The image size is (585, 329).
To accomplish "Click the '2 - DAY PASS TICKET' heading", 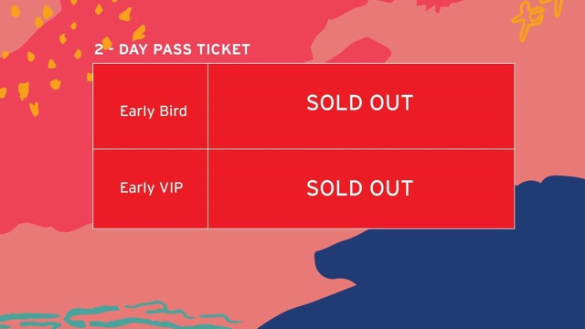I will click(172, 49).
